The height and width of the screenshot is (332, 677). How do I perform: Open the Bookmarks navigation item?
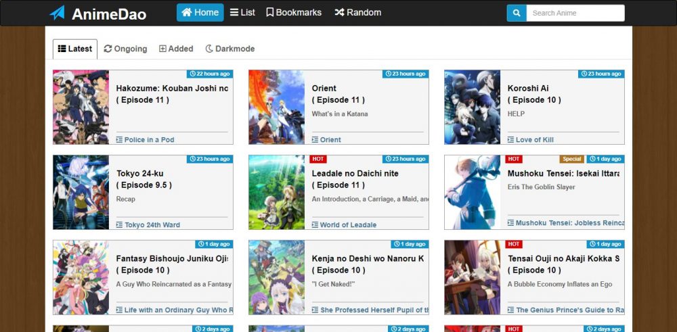294,12
